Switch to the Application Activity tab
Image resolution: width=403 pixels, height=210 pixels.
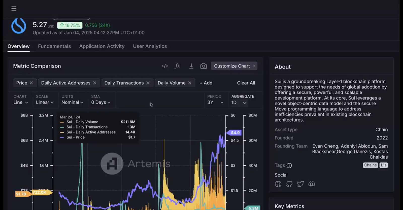coord(102,46)
